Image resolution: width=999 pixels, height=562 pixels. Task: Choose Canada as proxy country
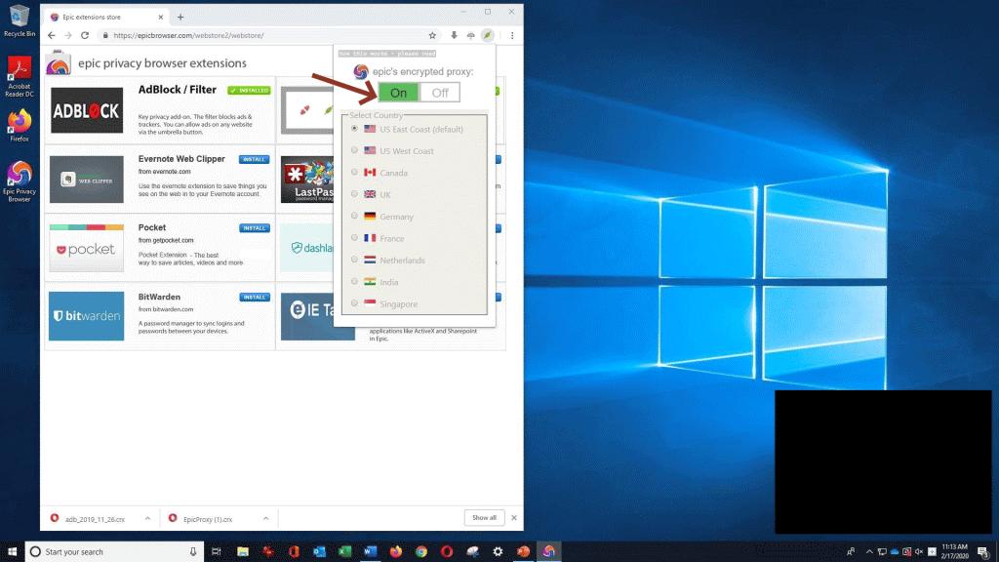pos(354,172)
